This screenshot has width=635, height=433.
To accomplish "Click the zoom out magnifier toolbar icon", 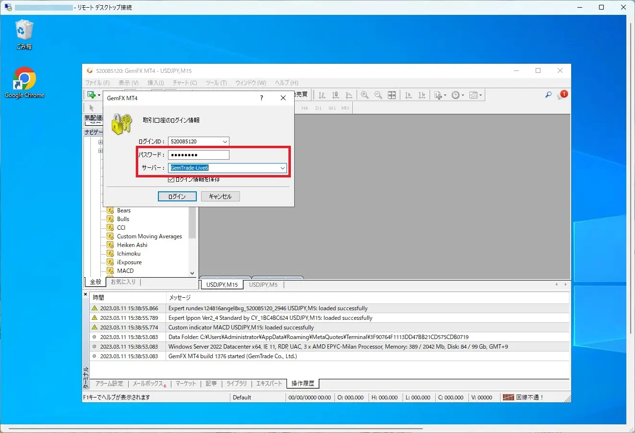I will (x=378, y=95).
